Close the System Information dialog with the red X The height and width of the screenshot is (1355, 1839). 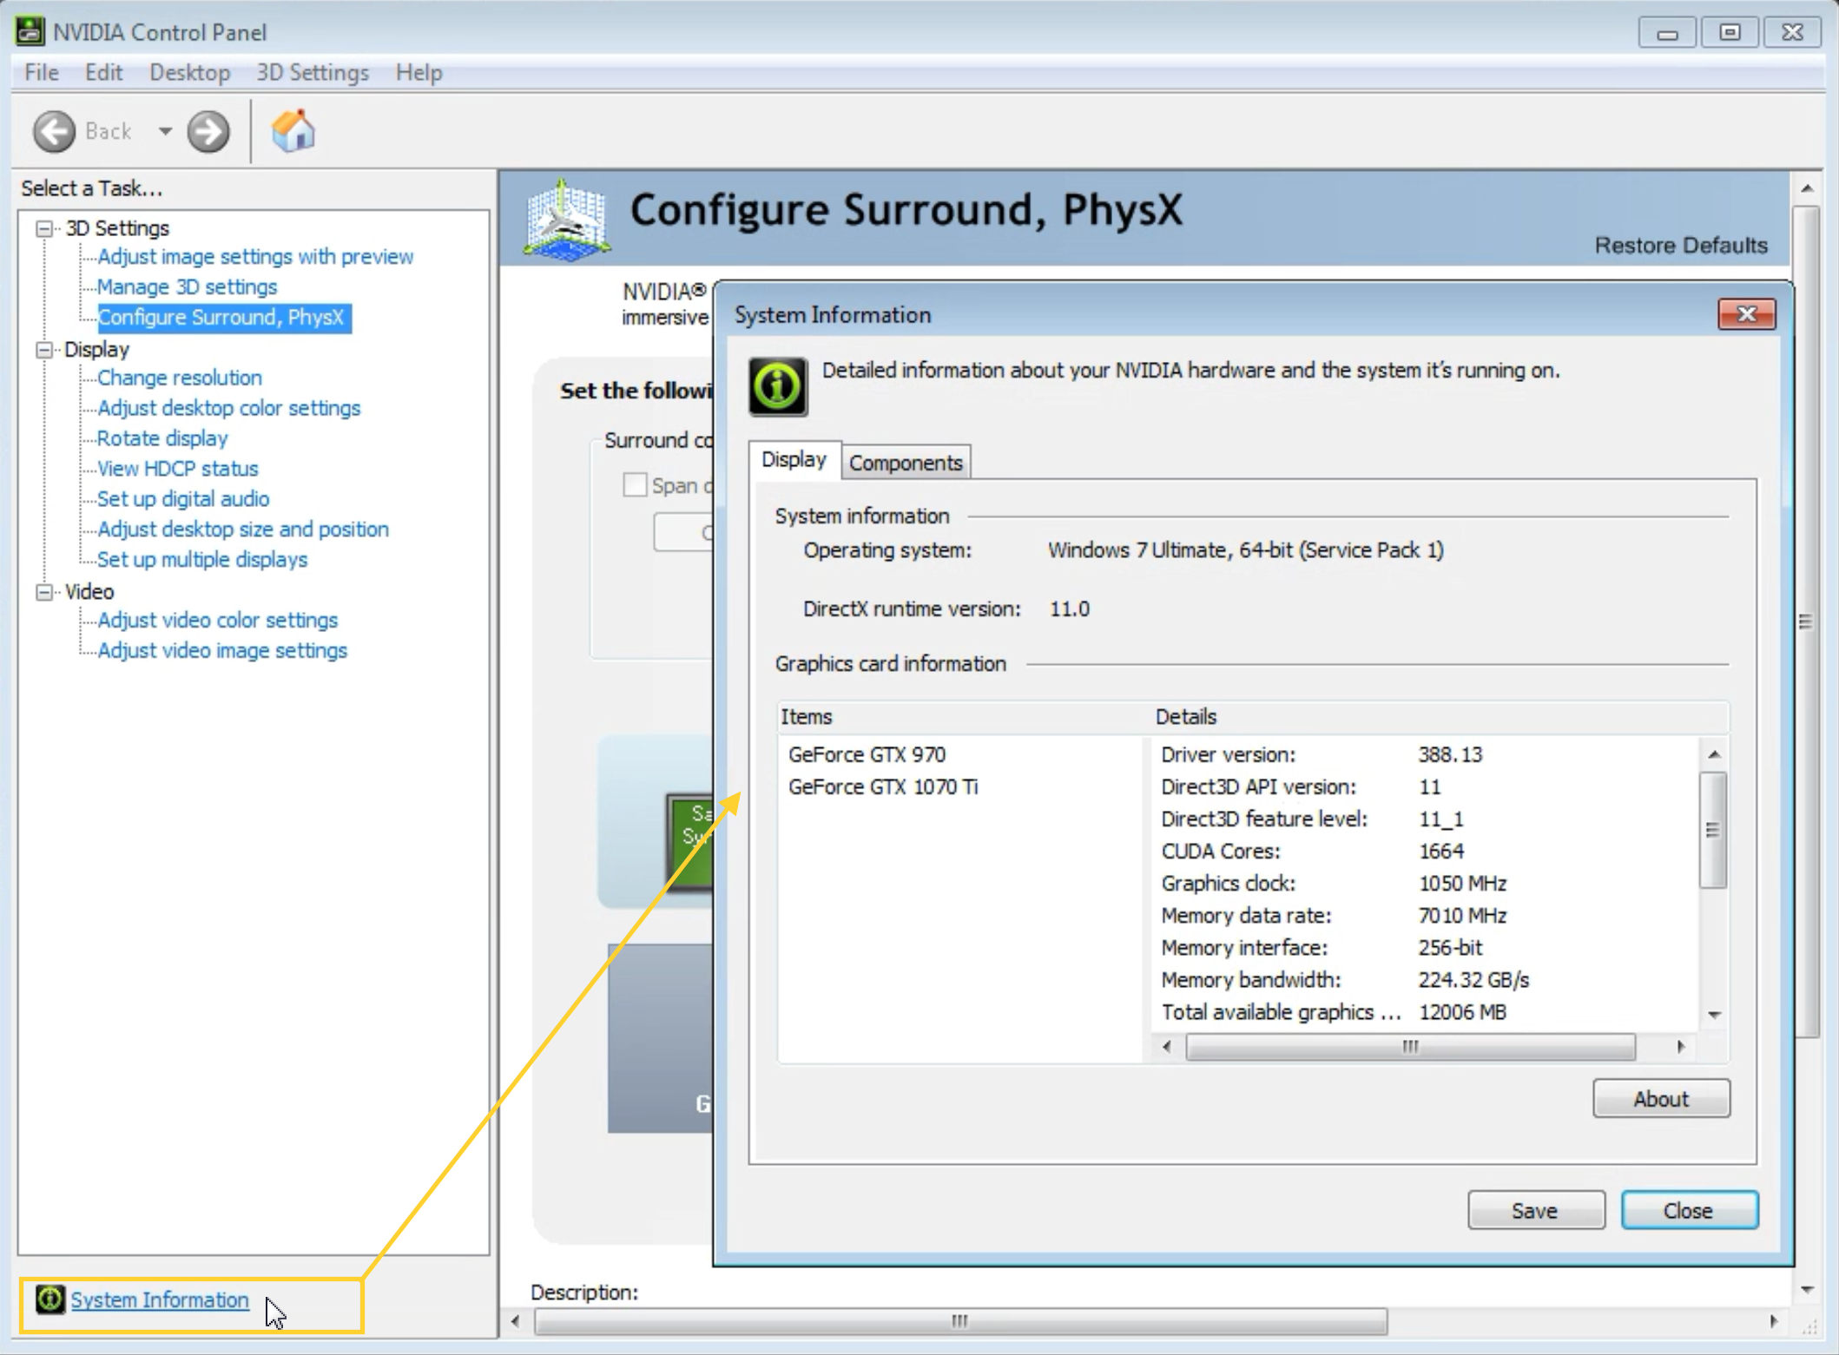click(1746, 314)
